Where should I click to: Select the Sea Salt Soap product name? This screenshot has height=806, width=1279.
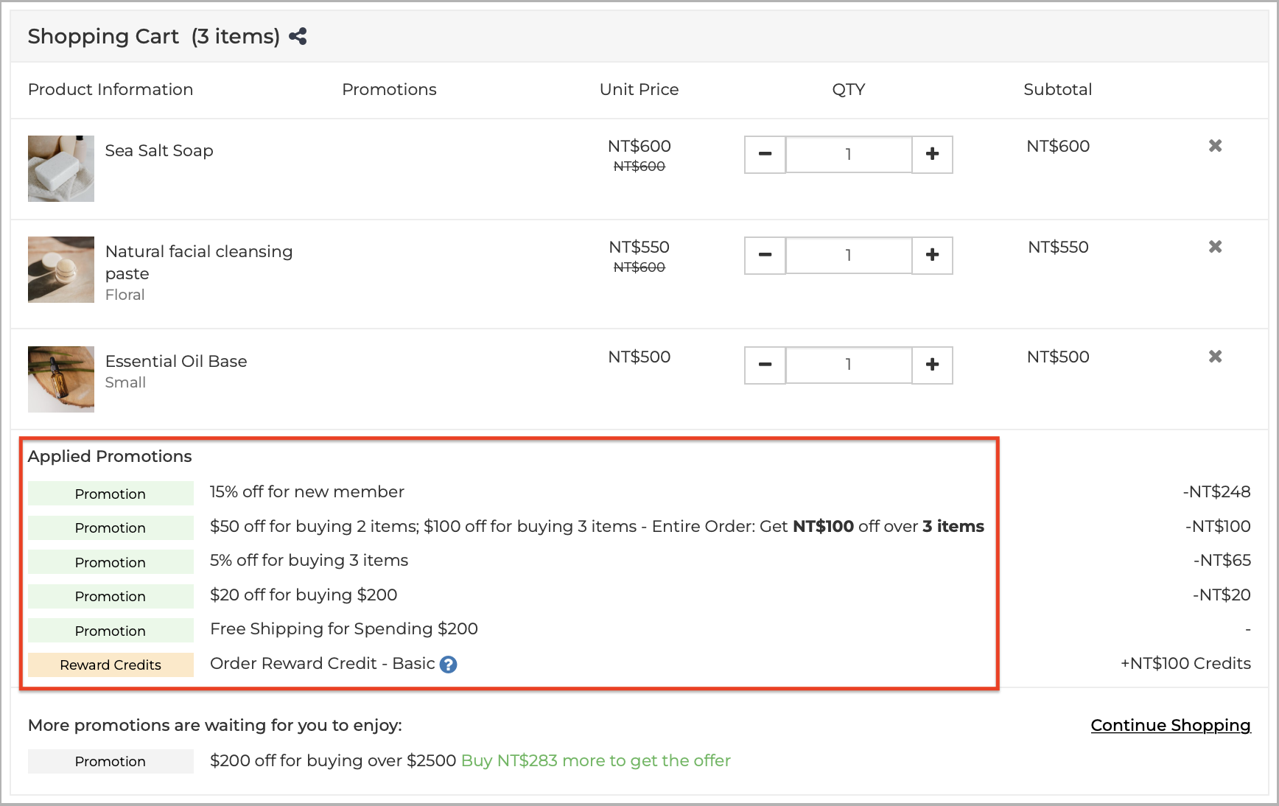tap(158, 150)
